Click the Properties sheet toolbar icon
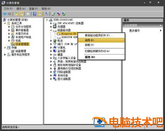This screenshot has height=131, width=165. 28,14
